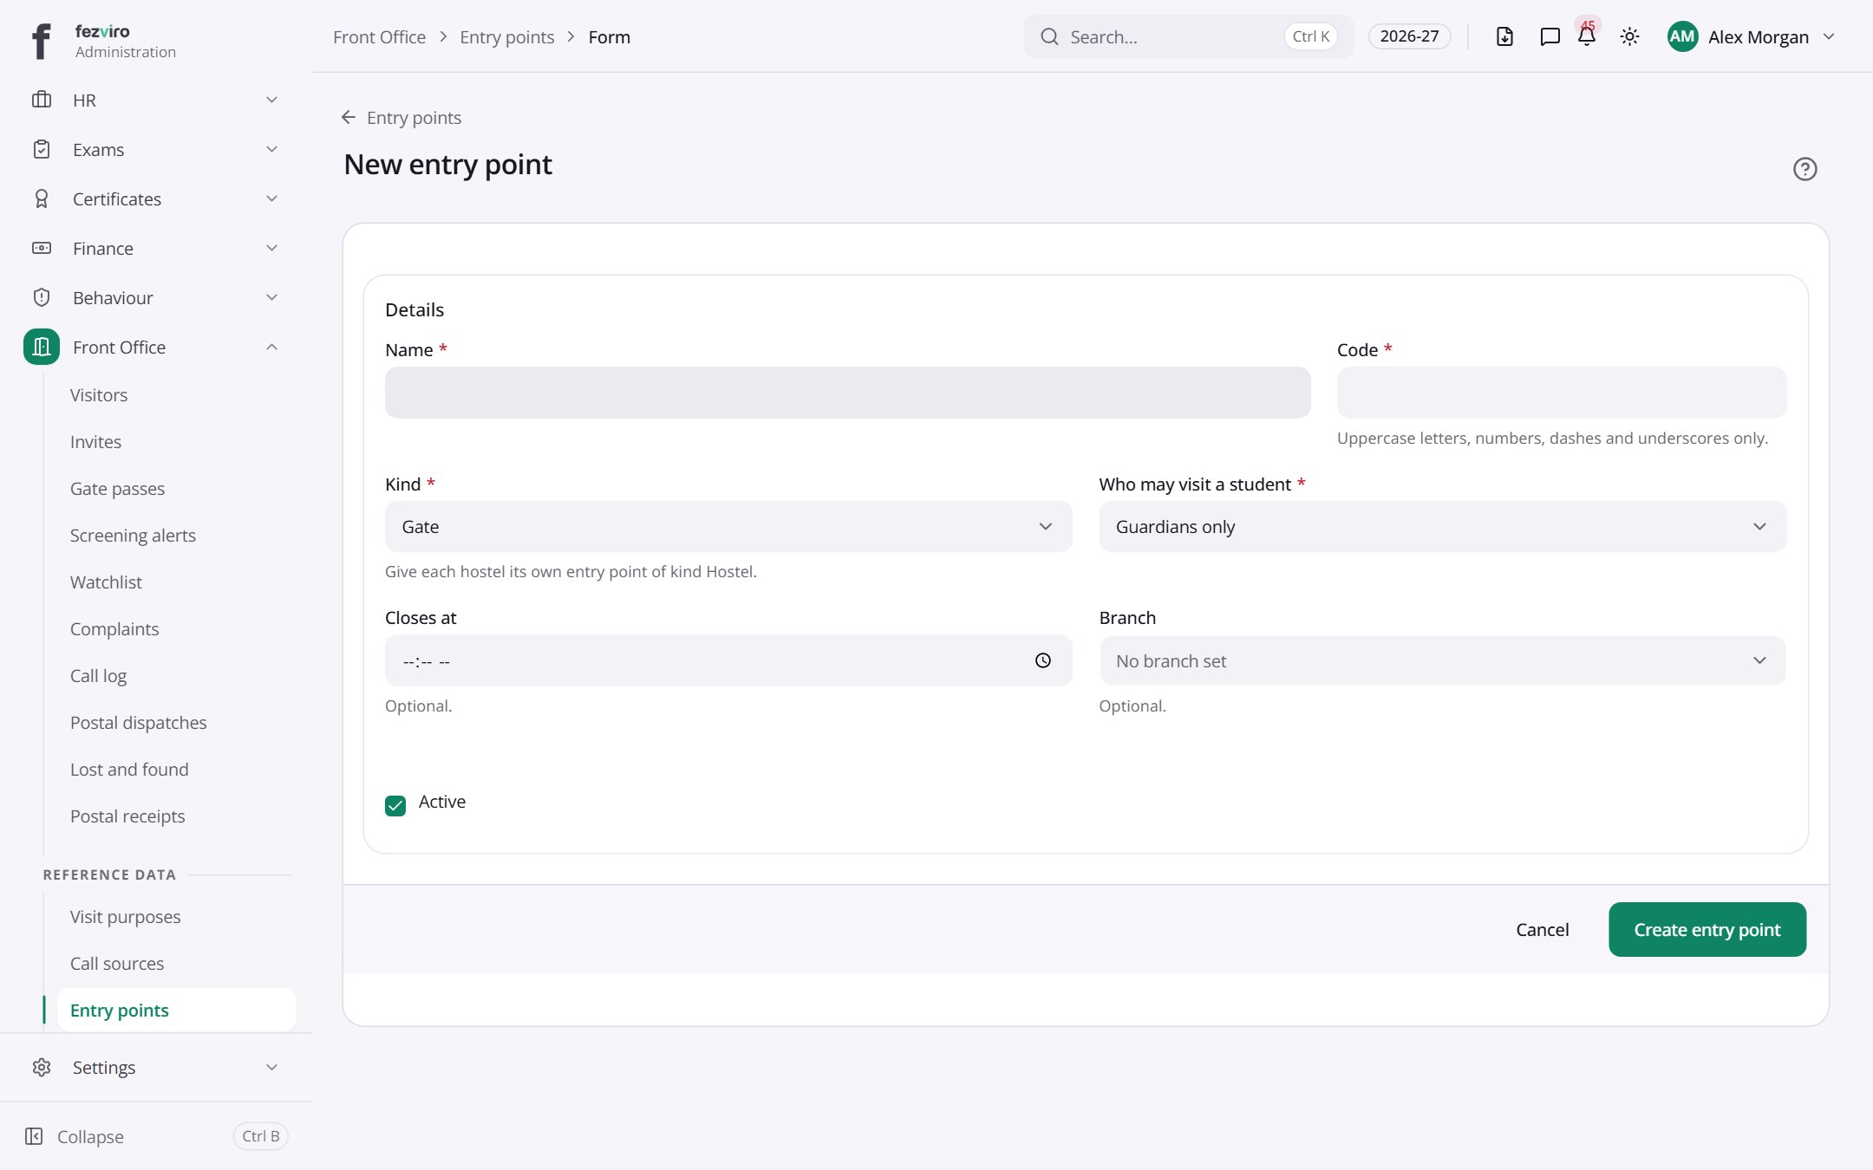Toggle the light/dark theme sun icon
Viewport: 1873px width, 1170px height.
(x=1629, y=36)
